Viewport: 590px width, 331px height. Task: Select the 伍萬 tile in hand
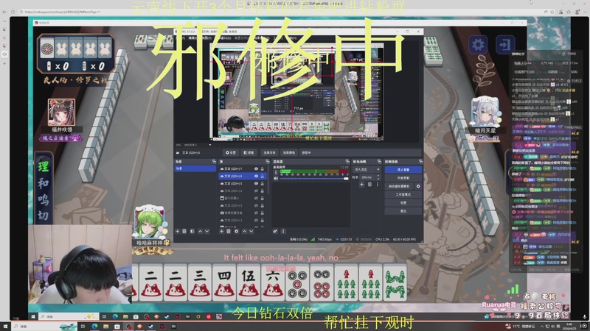(x=249, y=282)
